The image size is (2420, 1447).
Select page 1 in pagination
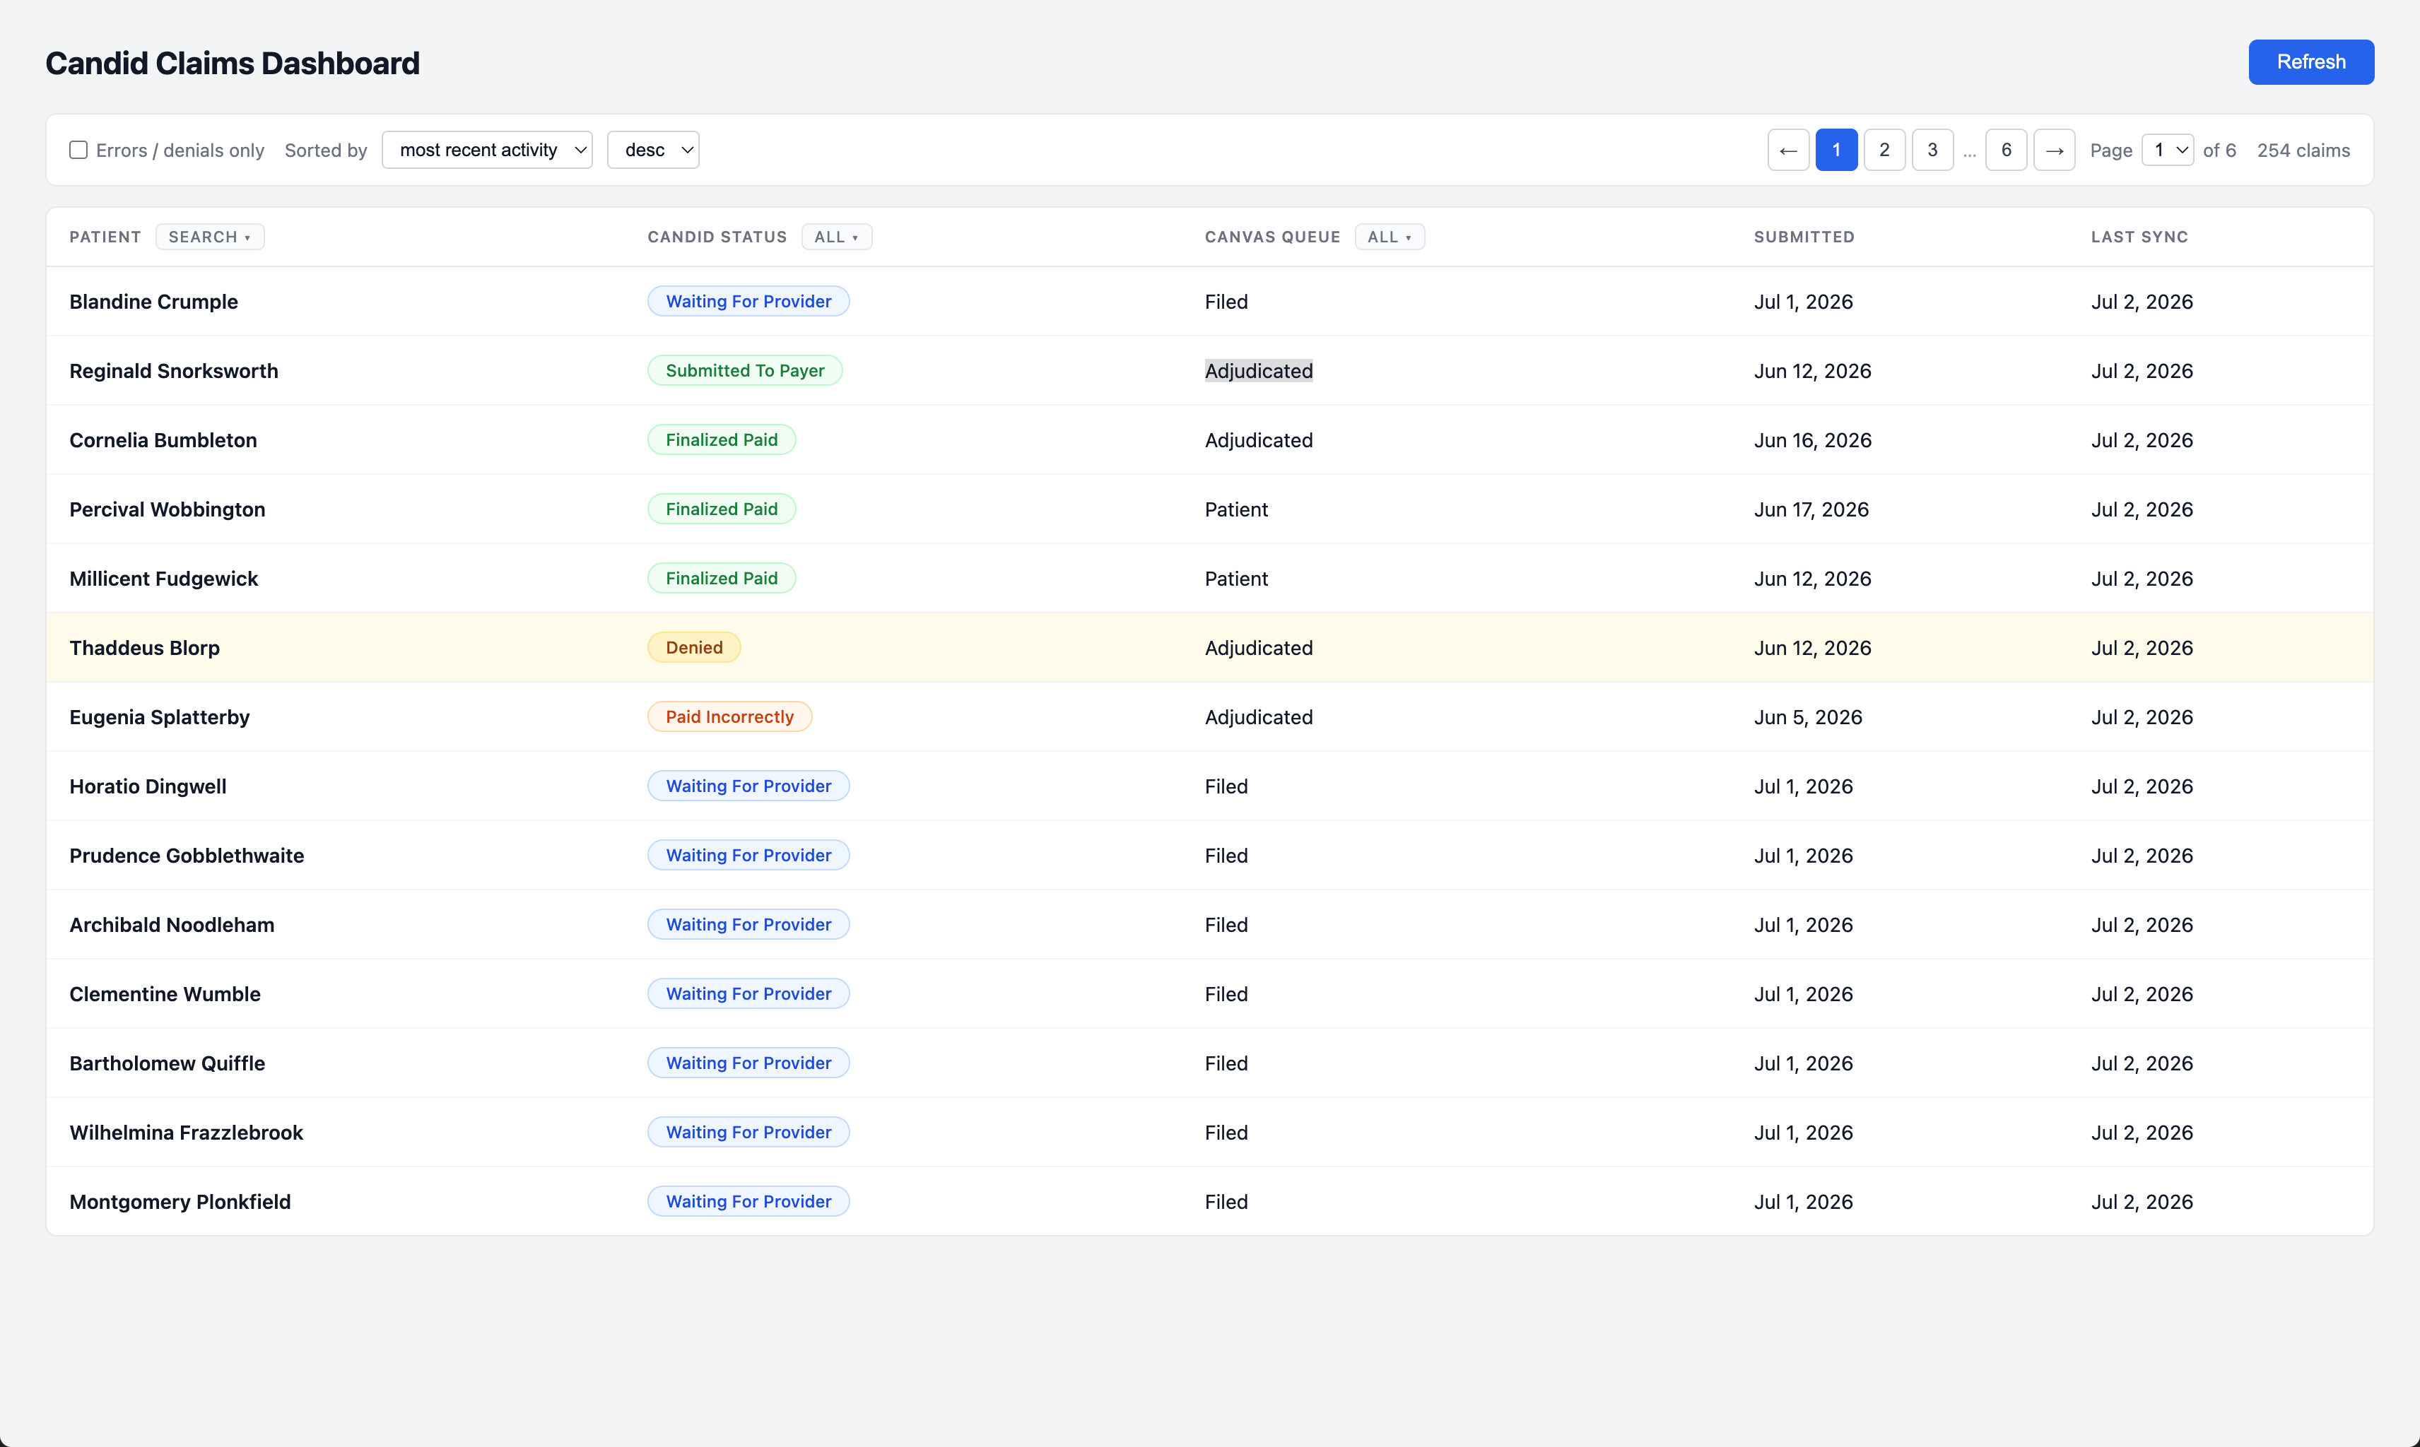[1835, 150]
